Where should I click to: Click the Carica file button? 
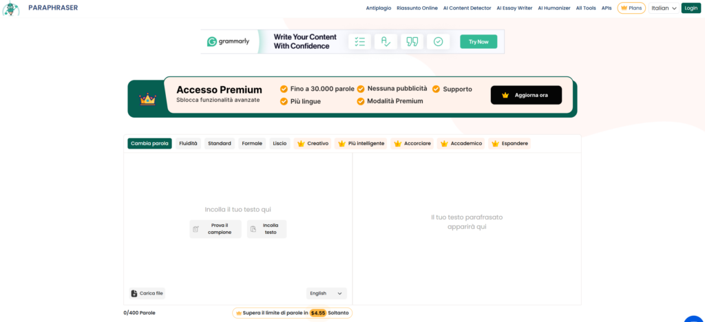(x=147, y=294)
